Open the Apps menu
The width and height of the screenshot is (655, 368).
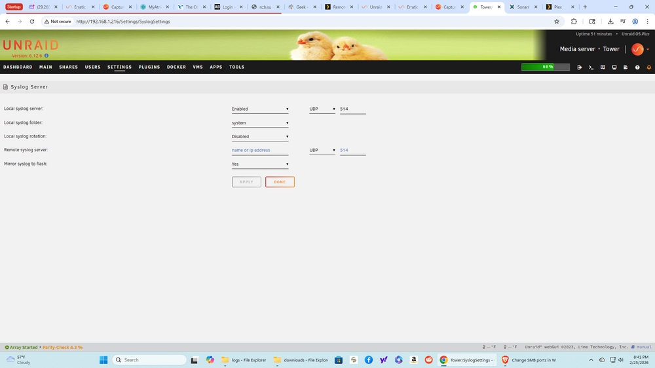(216, 67)
